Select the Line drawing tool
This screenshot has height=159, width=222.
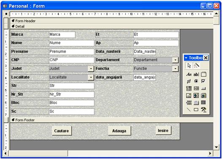coord(189,110)
